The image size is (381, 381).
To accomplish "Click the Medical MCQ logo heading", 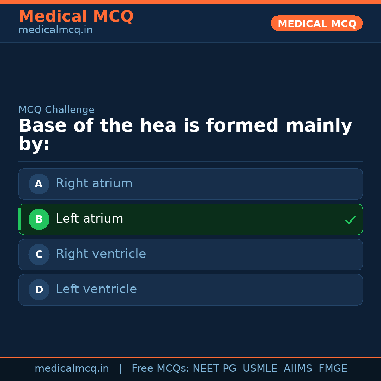I will pos(76,17).
